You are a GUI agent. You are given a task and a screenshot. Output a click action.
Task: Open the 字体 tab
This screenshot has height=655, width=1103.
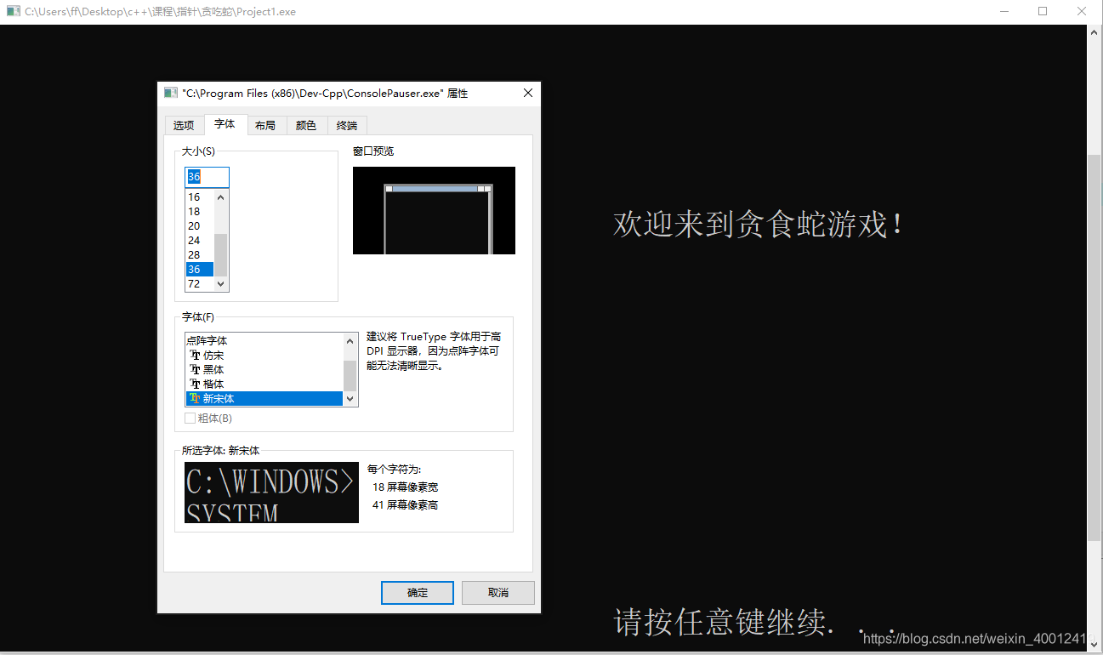coord(225,124)
